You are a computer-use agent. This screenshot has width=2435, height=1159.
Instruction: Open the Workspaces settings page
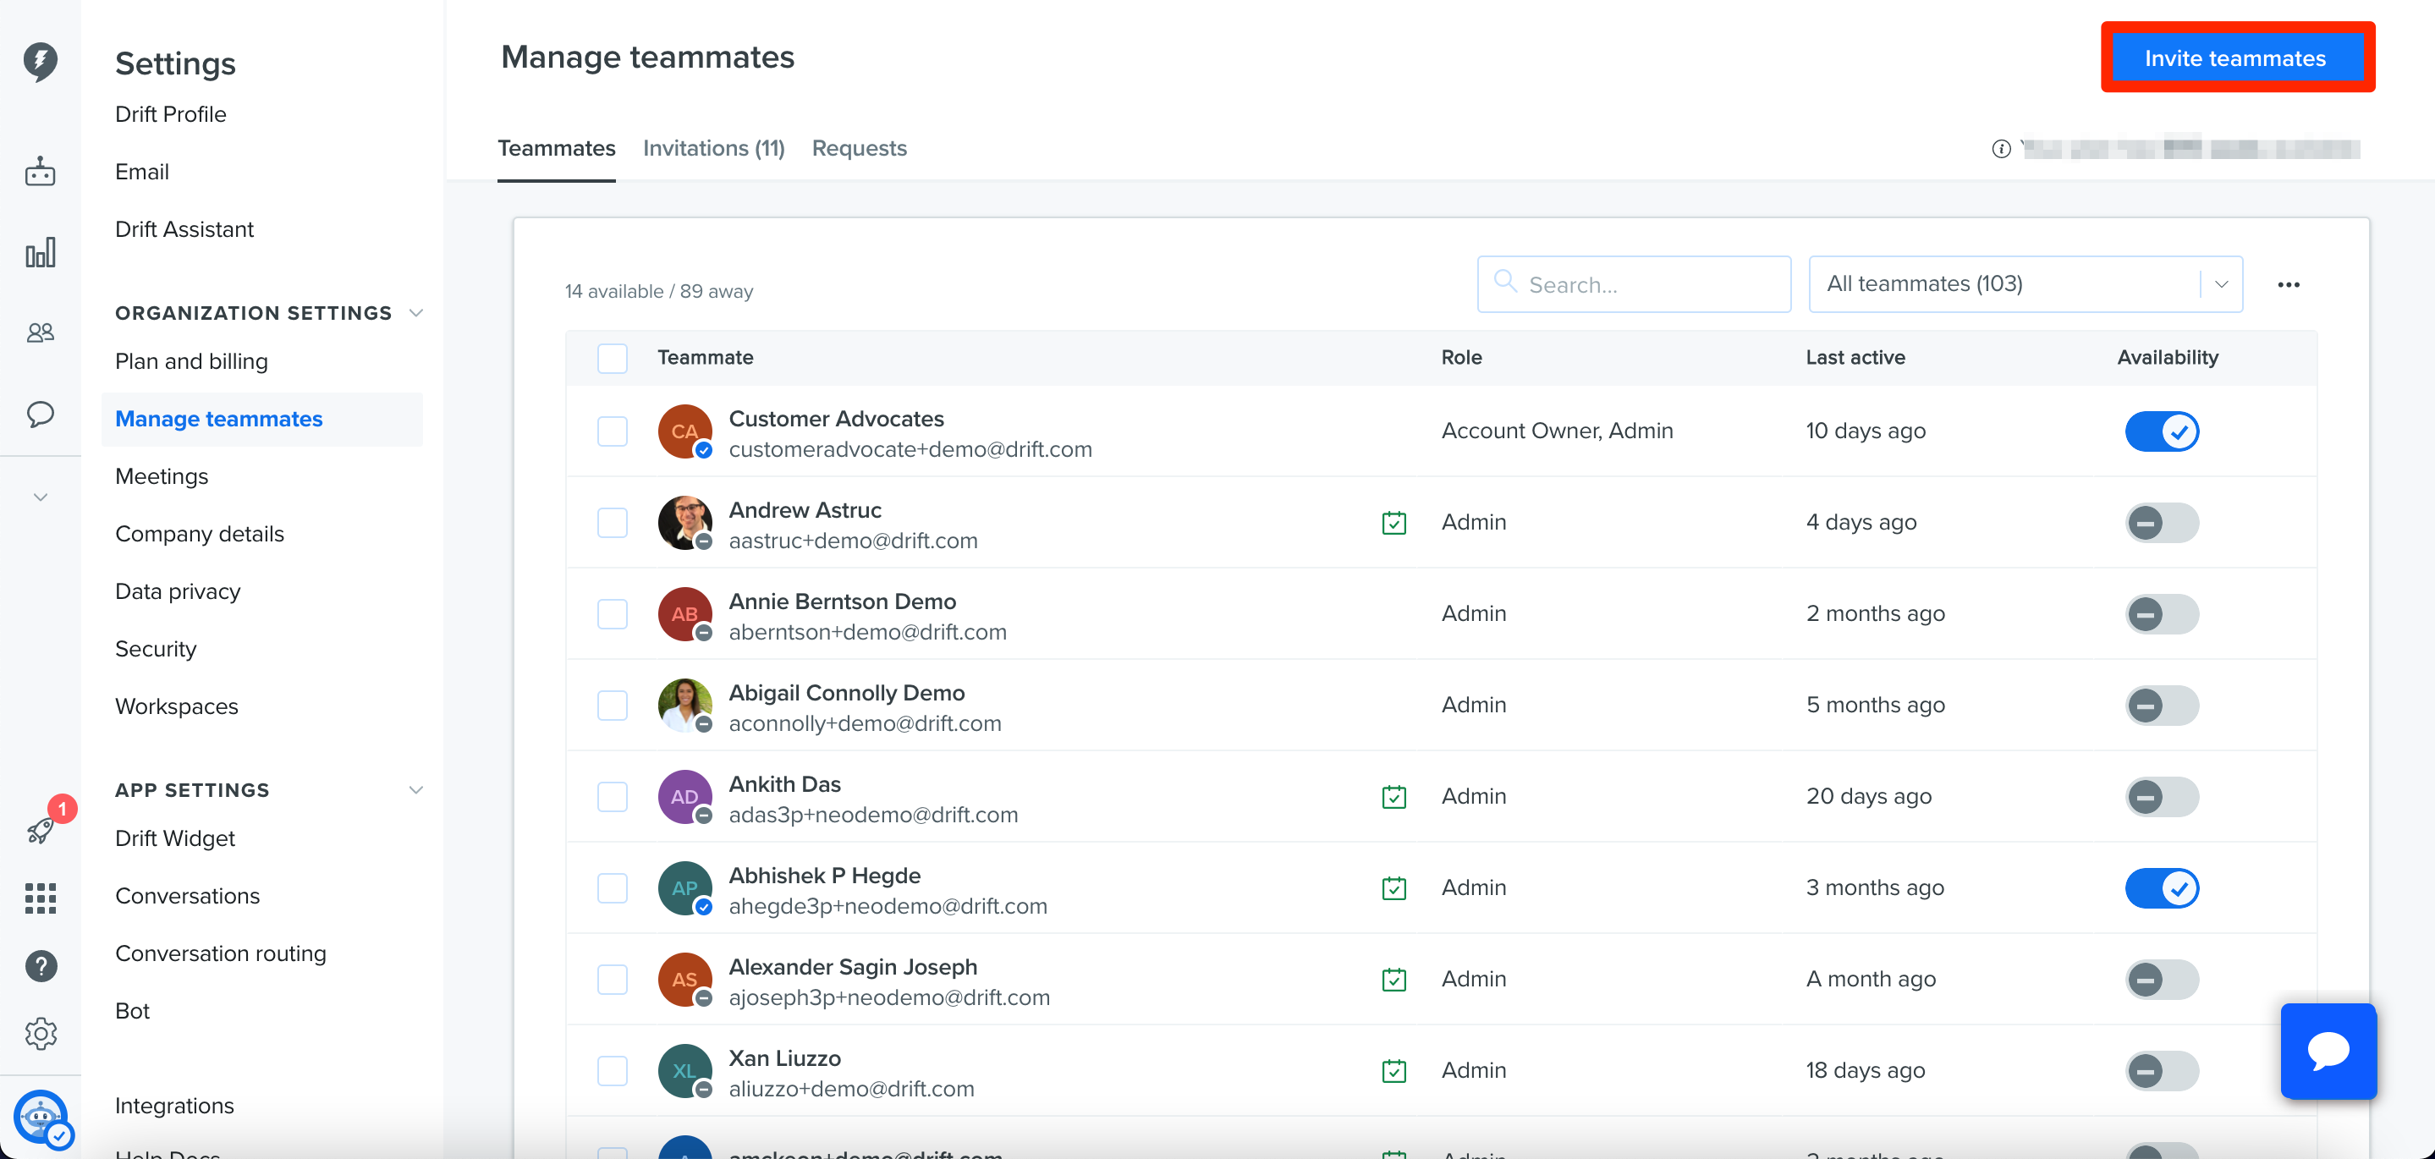click(176, 706)
